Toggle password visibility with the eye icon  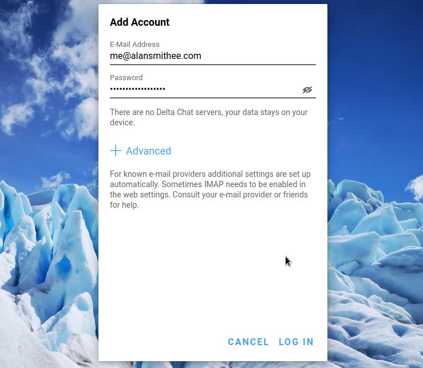(307, 90)
